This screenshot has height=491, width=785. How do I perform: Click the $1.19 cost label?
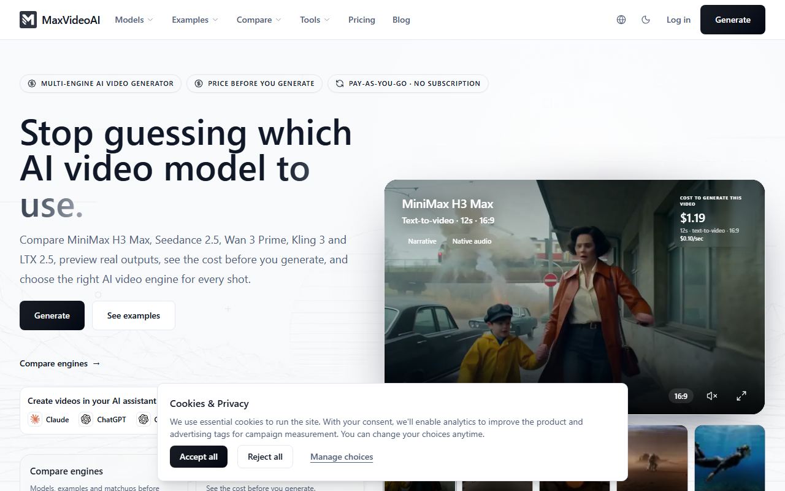(x=692, y=218)
